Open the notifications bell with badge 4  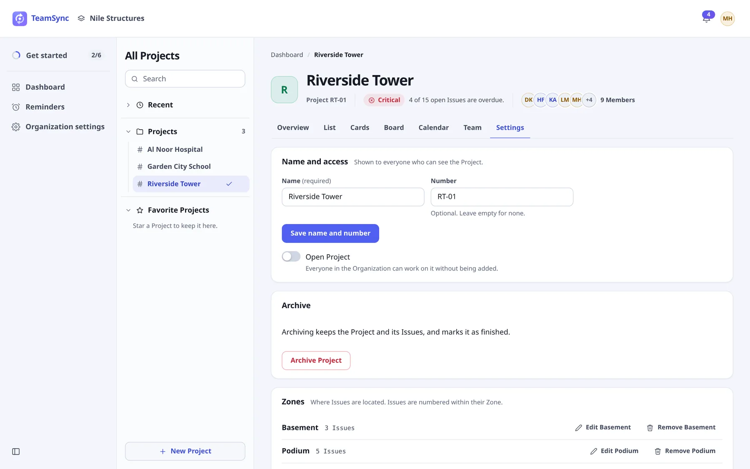pyautogui.click(x=707, y=18)
